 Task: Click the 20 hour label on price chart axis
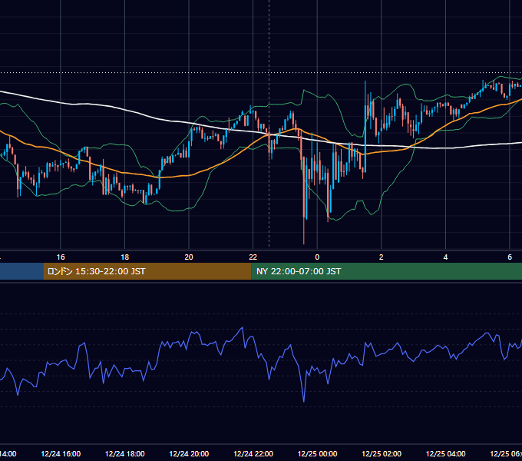(x=189, y=257)
